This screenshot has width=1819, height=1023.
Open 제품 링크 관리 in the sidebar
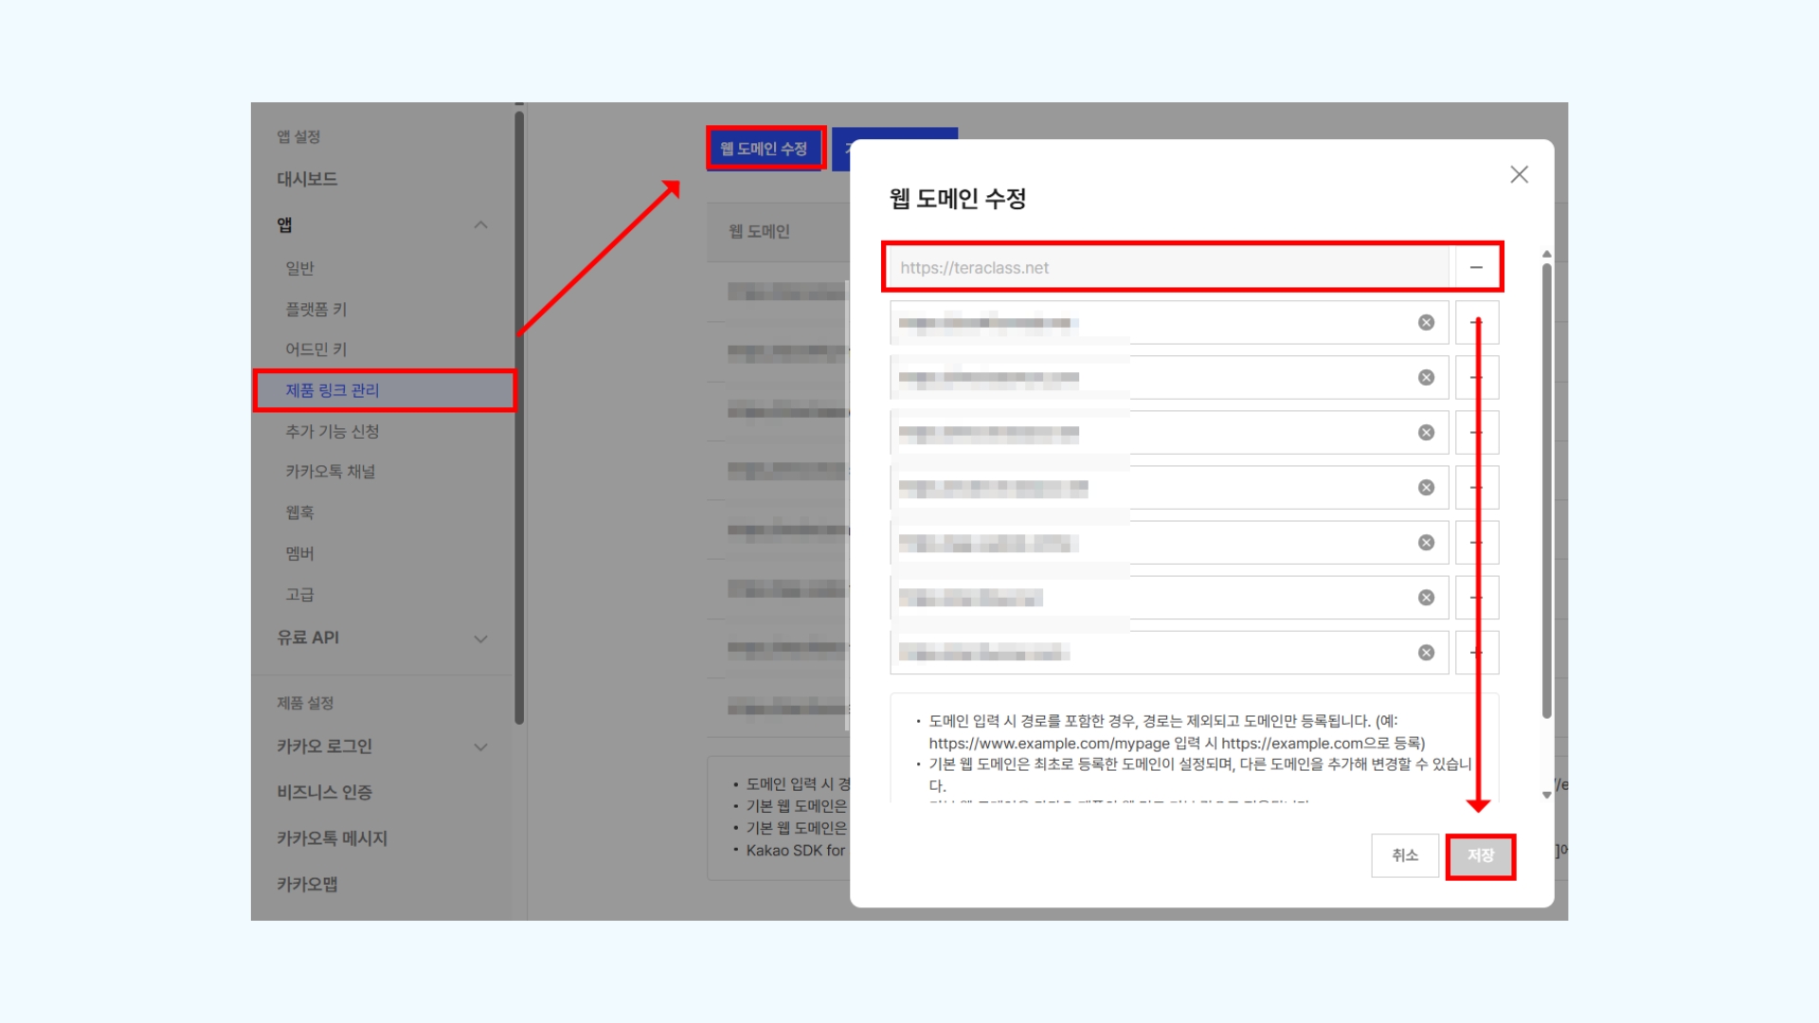click(x=333, y=390)
